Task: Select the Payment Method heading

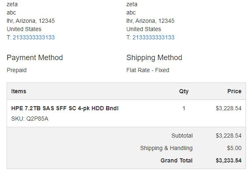Action: [35, 58]
